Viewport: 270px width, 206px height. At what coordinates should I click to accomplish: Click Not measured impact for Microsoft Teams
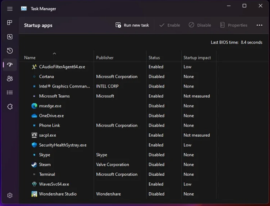click(x=196, y=96)
